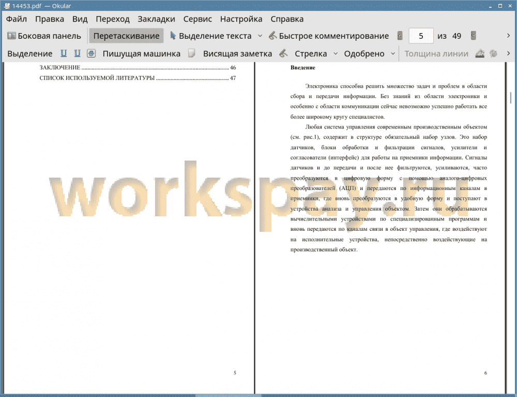Click the total pages count 49
The image size is (517, 397).
(457, 36)
